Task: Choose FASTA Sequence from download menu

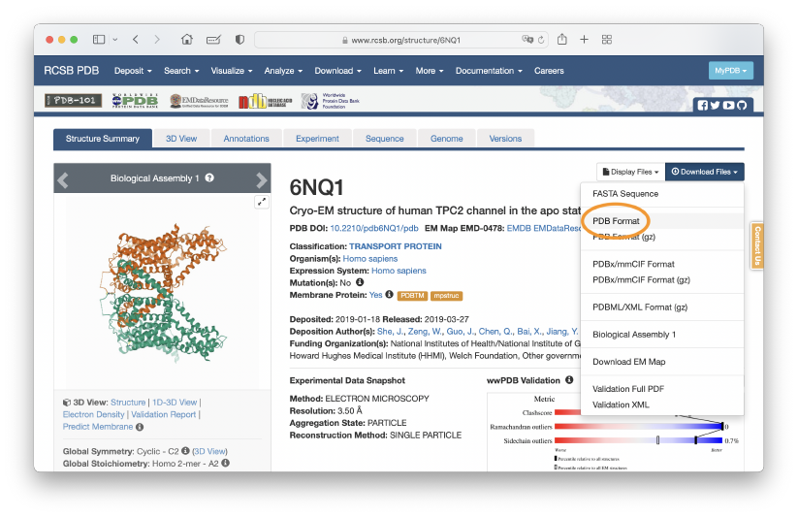Action: pyautogui.click(x=662, y=194)
